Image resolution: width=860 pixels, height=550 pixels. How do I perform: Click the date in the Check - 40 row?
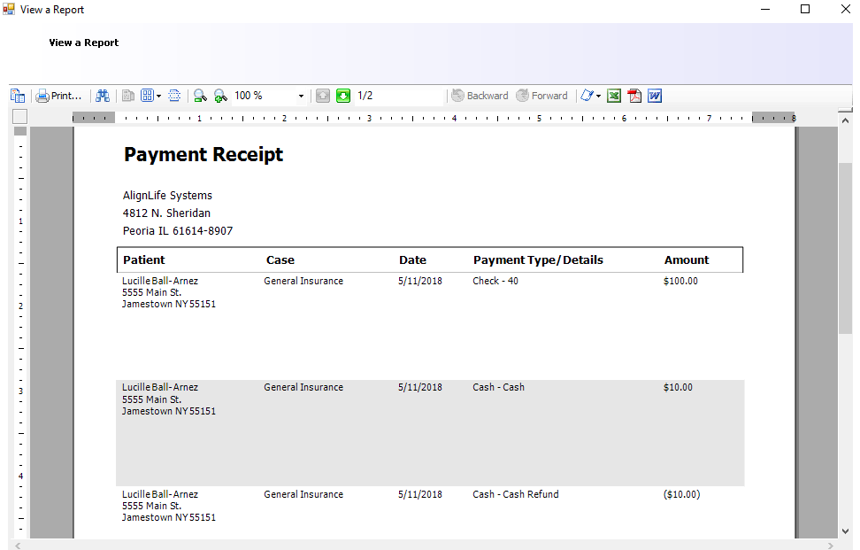(x=420, y=281)
